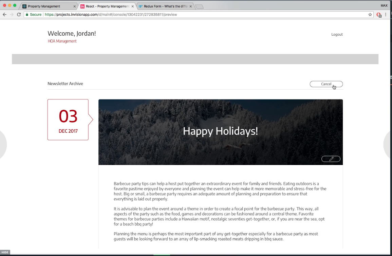Bookmark page with the star icon
The height and width of the screenshot is (256, 392).
point(370,15)
